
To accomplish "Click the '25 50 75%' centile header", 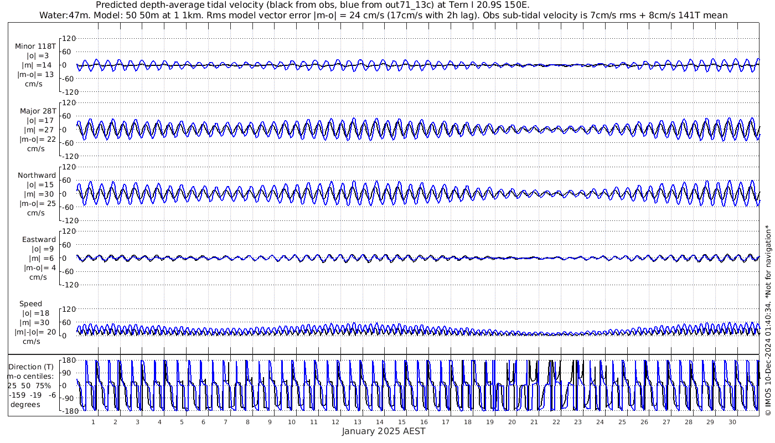I will [x=29, y=385].
